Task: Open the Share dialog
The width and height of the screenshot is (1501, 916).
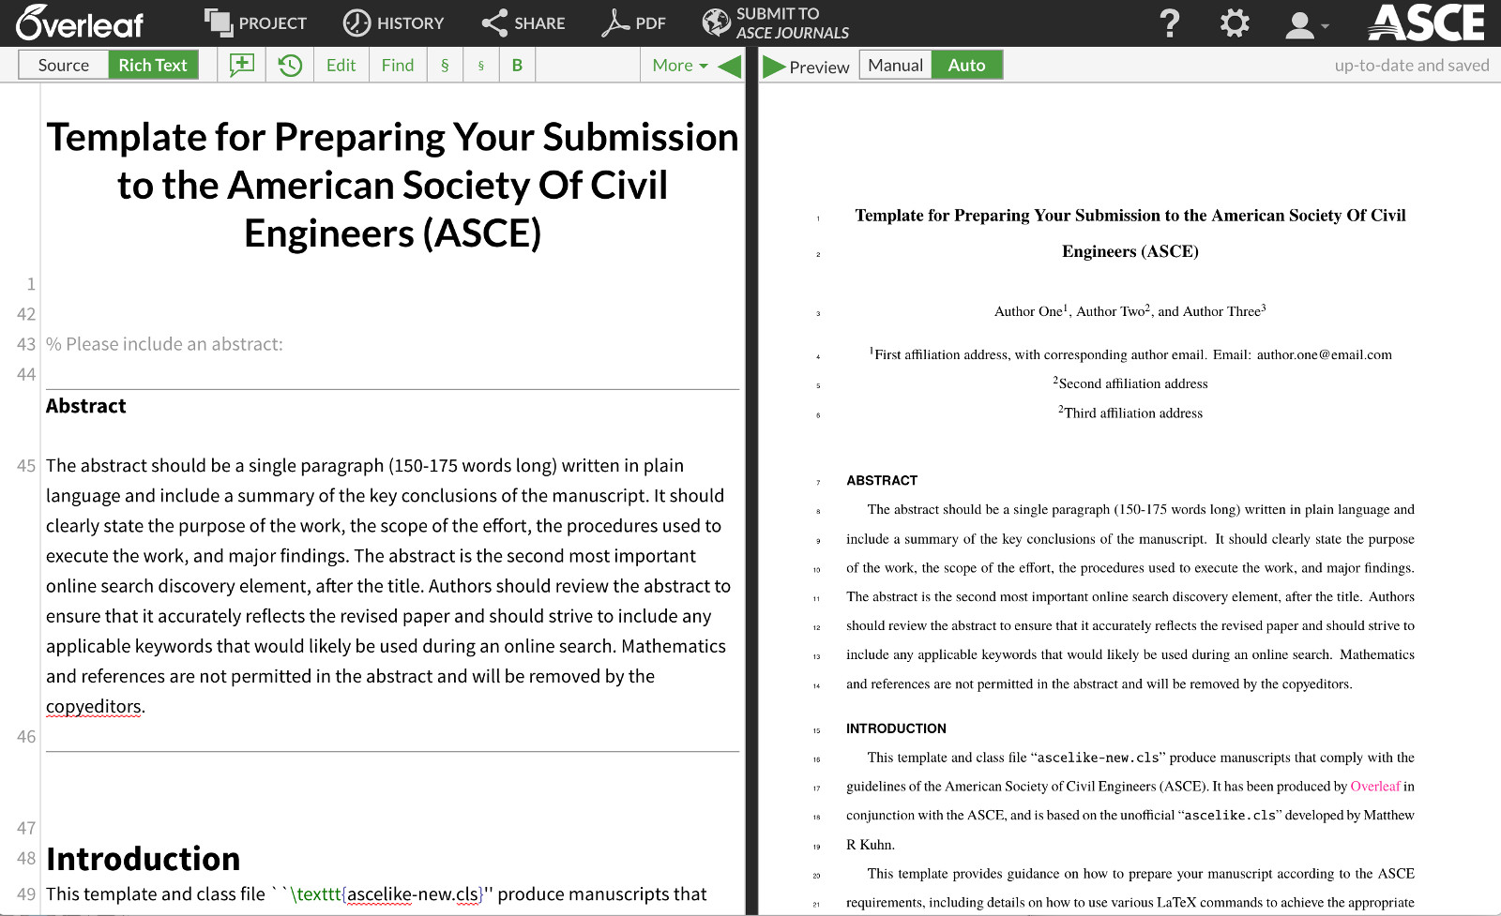Action: tap(523, 23)
